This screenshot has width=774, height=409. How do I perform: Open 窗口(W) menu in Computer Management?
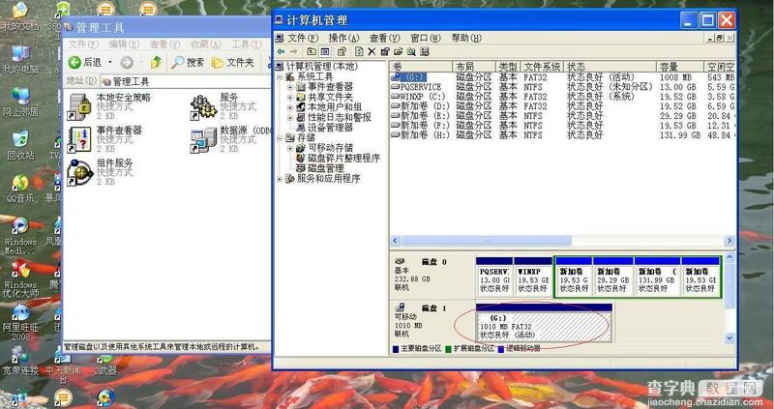[x=426, y=38]
